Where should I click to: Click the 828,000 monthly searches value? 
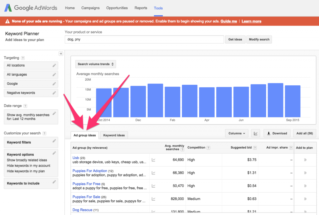[177, 199]
